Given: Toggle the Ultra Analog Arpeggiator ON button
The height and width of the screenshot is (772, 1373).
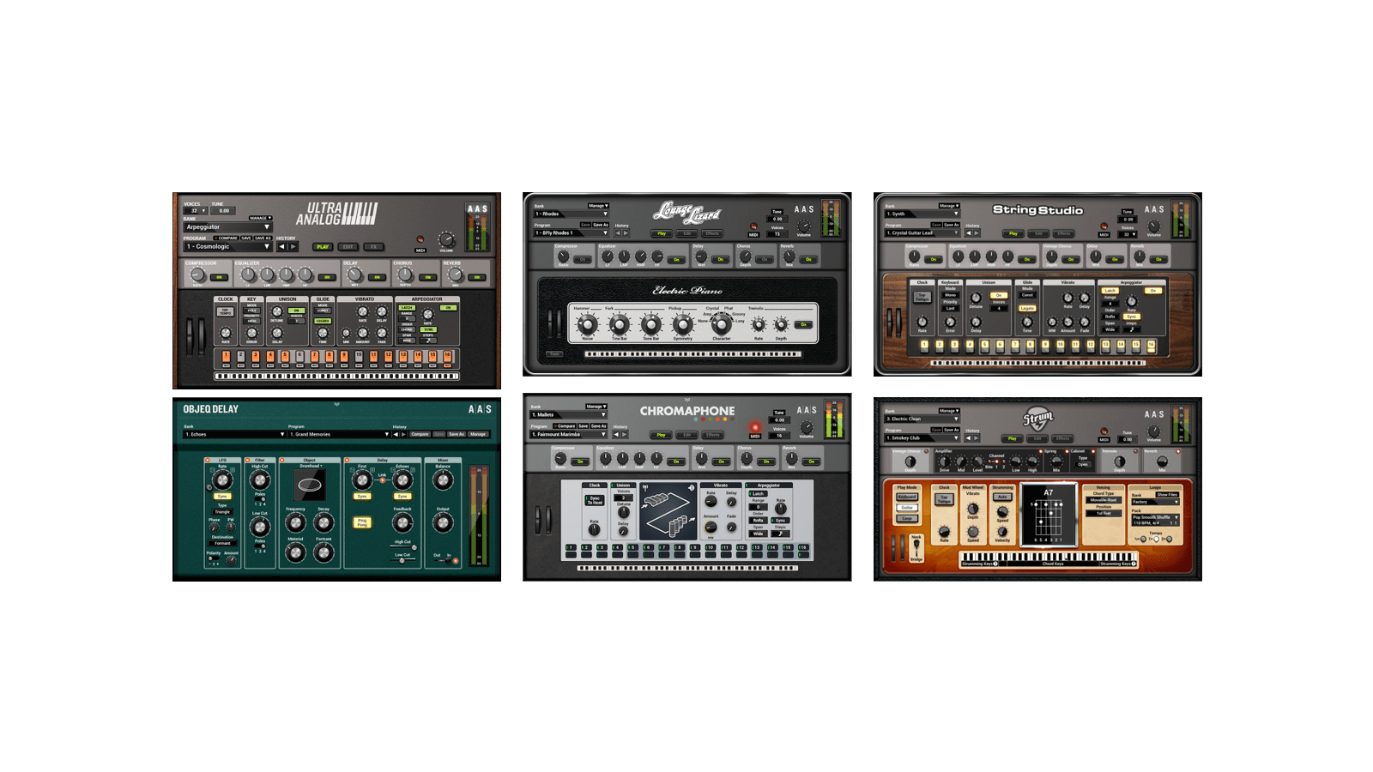Looking at the screenshot, I should click(448, 307).
